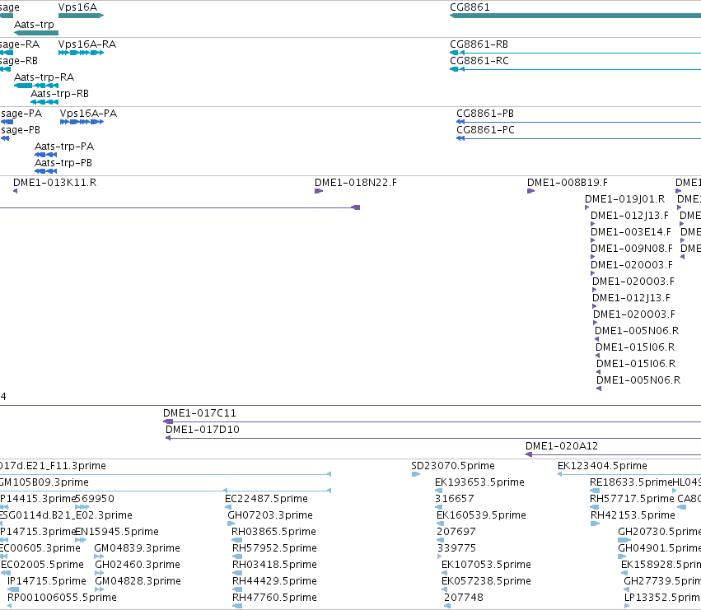Click the feature labeled 569950

[x=95, y=499]
